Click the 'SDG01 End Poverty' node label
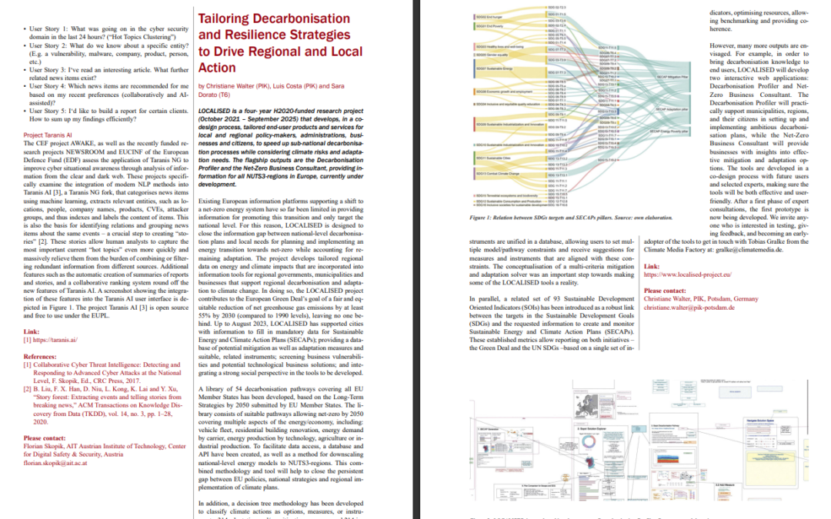 coord(489,26)
